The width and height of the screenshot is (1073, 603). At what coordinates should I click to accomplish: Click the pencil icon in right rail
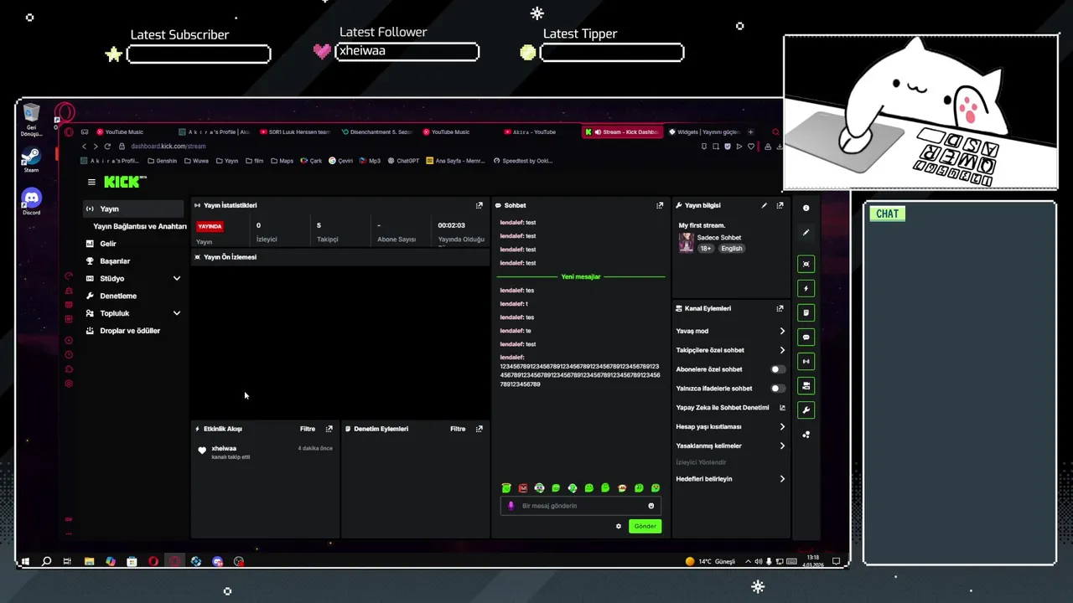tap(806, 233)
